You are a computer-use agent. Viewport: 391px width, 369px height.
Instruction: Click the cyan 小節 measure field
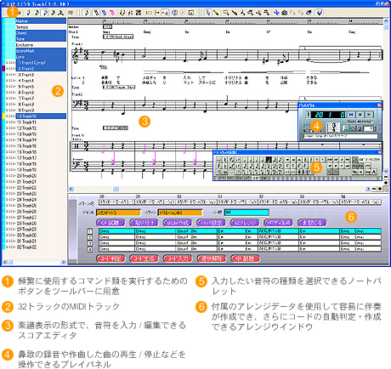click(246, 213)
